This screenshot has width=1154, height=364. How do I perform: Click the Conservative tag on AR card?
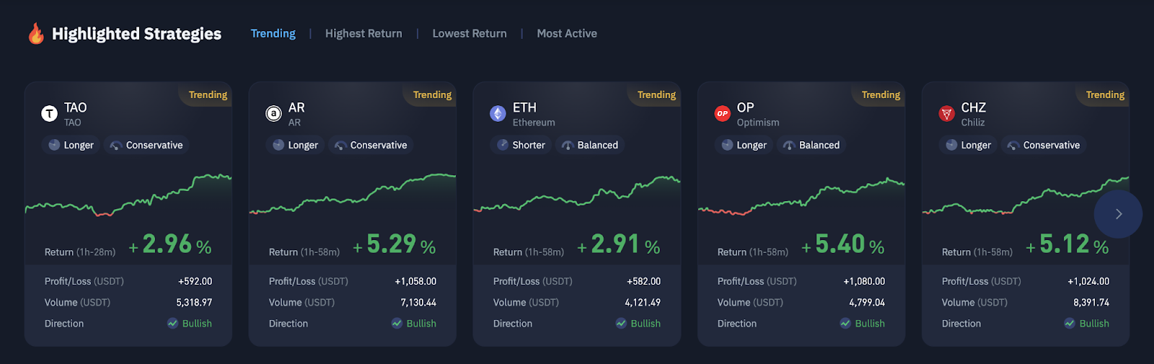pos(371,145)
